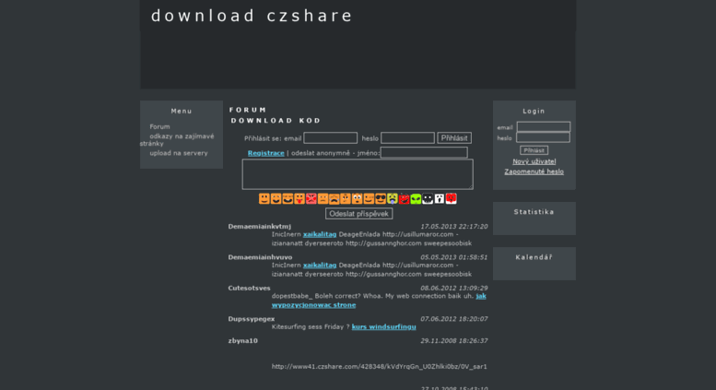Viewport: 716px width, 390px height.
Task: Insert the red heart emoticon
Action: point(451,198)
